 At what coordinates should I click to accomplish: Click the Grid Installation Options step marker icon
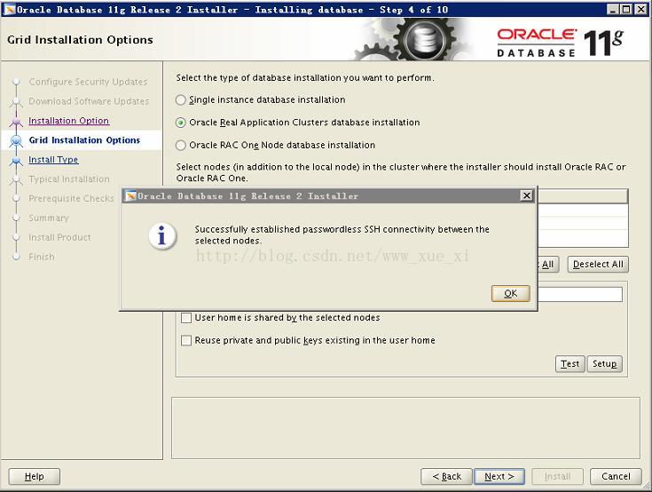point(16,140)
